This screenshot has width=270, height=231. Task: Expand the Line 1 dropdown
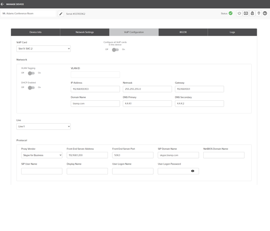click(43, 126)
